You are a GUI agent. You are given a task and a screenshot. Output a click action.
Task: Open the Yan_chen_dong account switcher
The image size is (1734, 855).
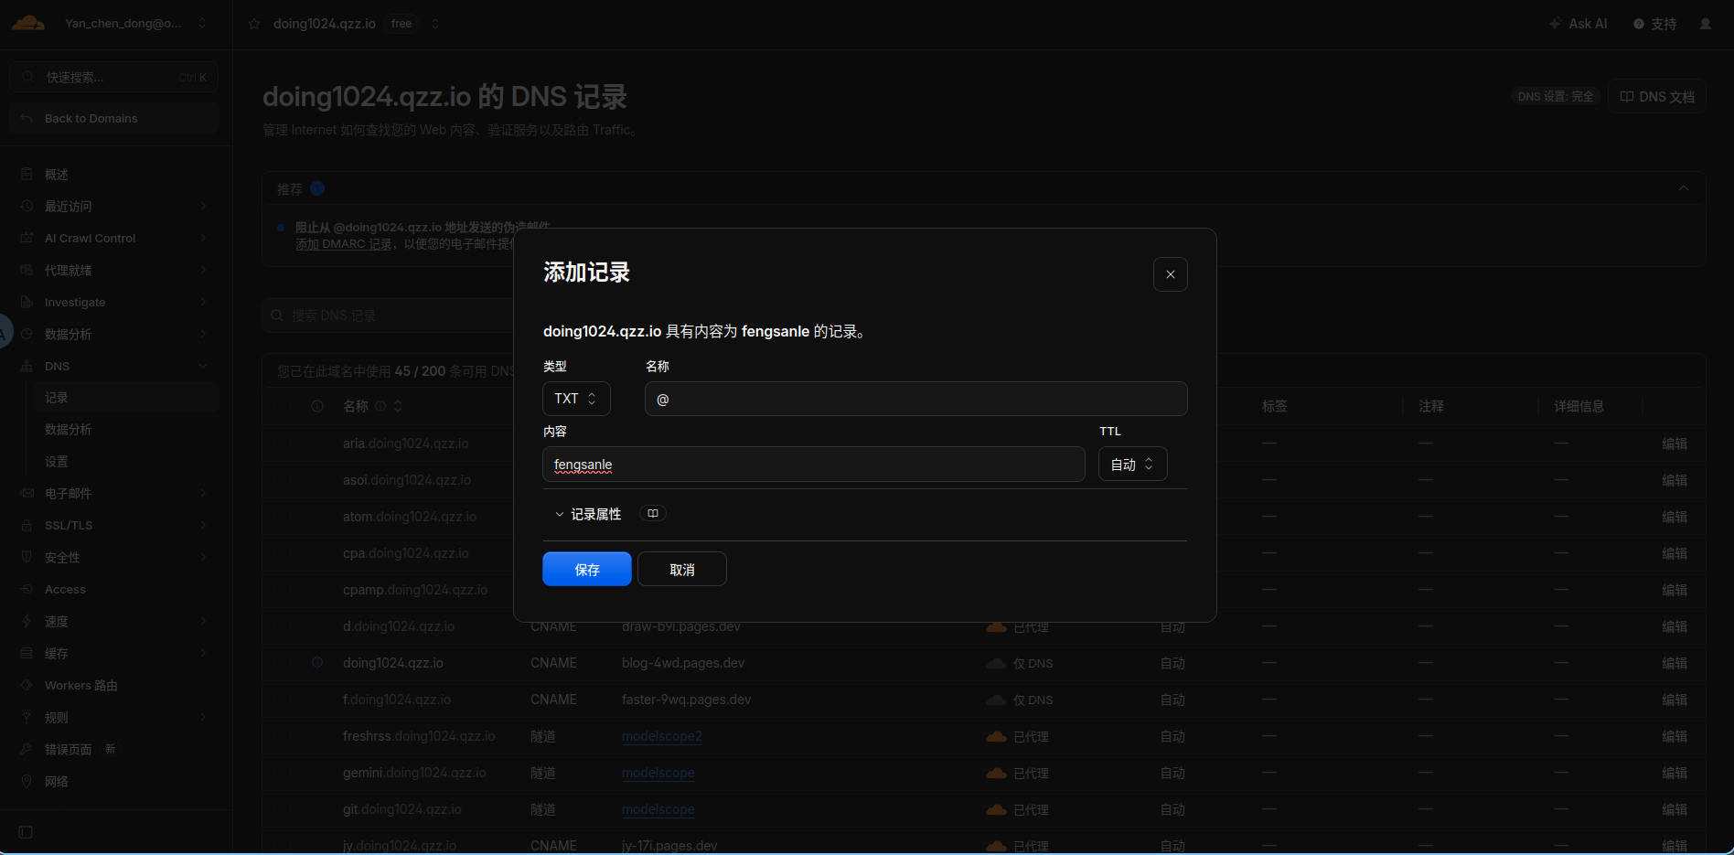pyautogui.click(x=135, y=24)
